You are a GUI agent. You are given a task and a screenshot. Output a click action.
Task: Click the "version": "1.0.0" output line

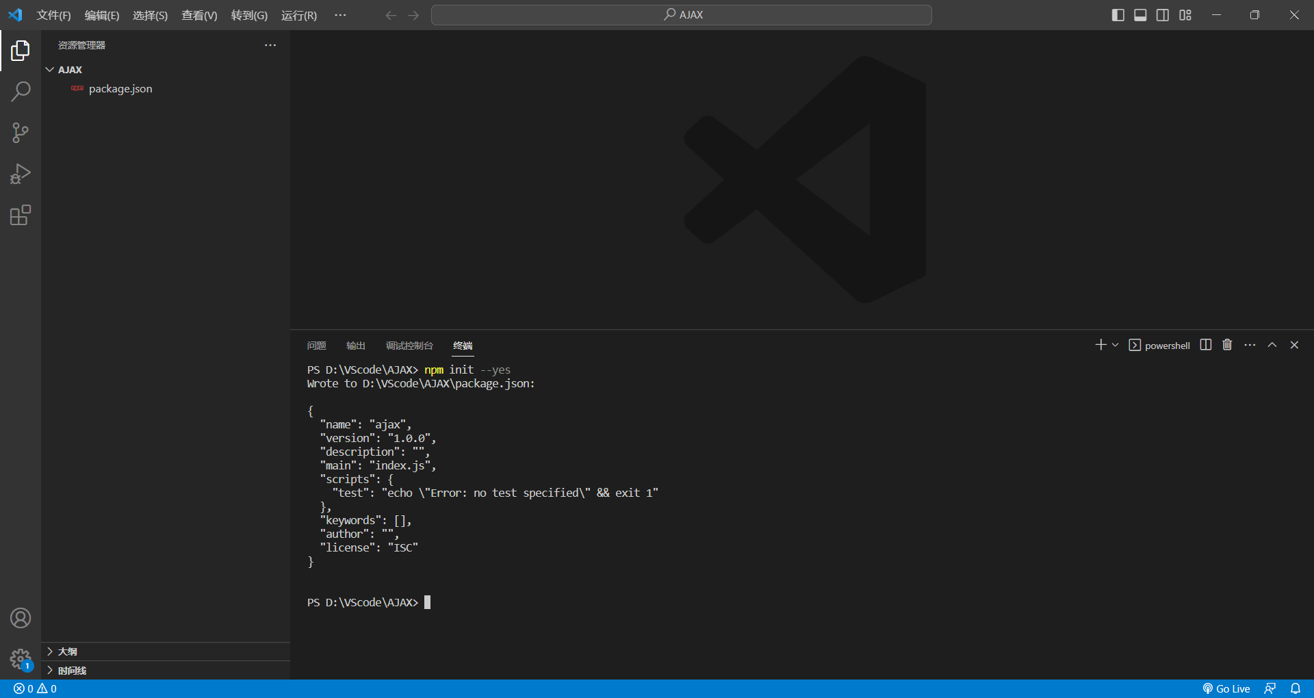coord(378,438)
